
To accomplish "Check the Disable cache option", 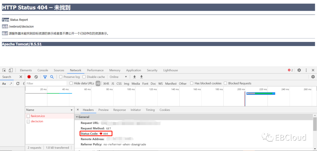I will tap(84, 77).
